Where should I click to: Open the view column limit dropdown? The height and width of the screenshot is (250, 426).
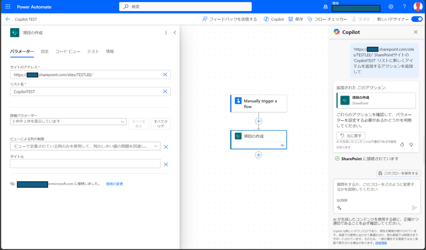tap(85, 146)
